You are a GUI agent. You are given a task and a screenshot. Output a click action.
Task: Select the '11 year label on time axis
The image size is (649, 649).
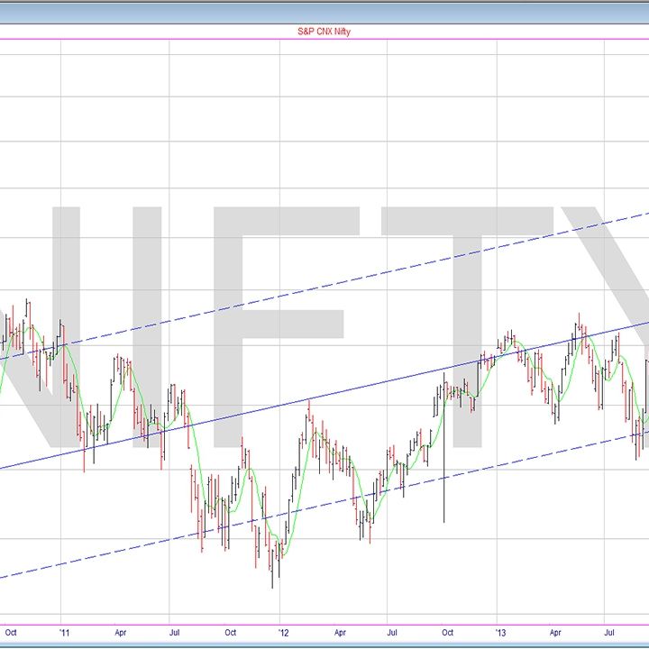coord(66,633)
